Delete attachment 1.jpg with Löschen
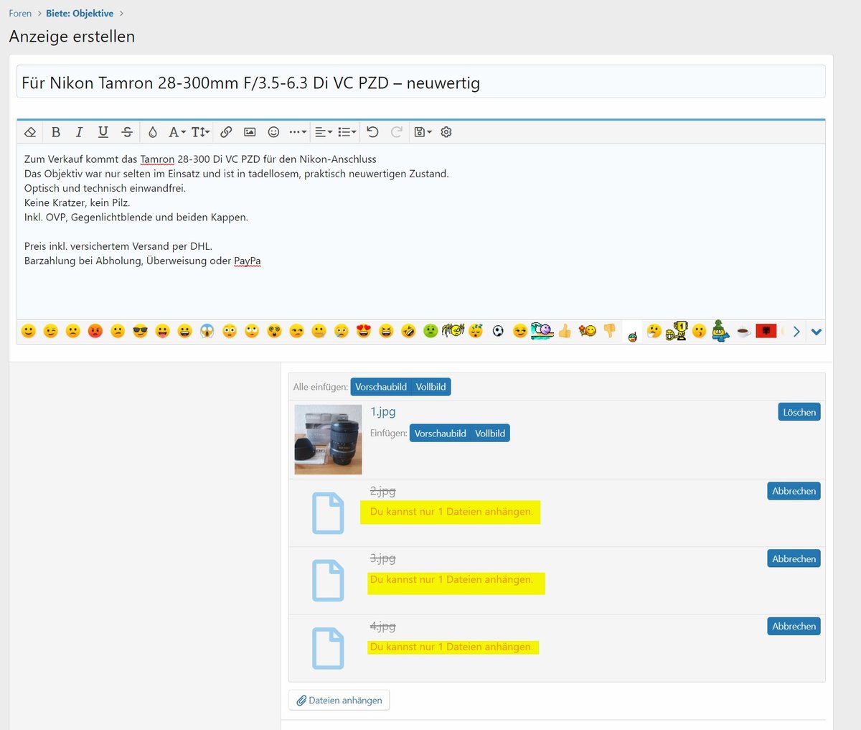This screenshot has width=861, height=730. 799,412
